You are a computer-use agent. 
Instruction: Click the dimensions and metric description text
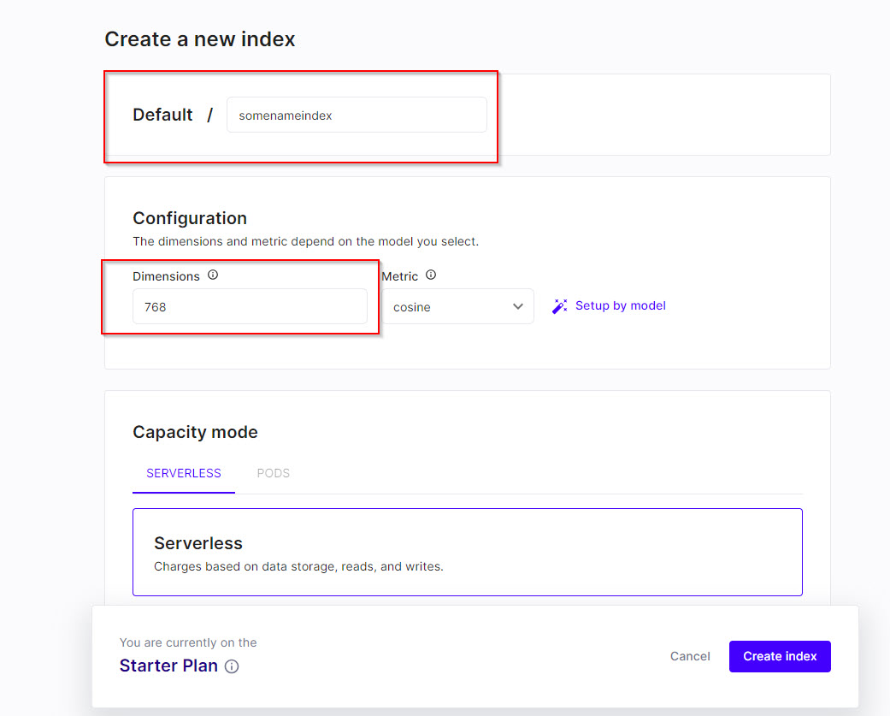point(305,241)
